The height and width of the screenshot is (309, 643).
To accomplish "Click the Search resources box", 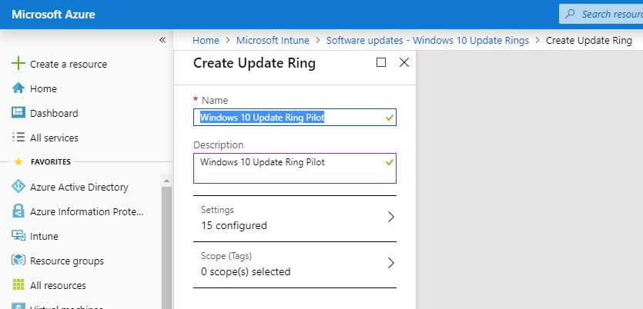I will [x=601, y=15].
